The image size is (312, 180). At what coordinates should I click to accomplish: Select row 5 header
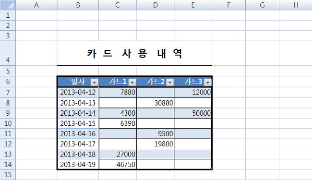[8, 71]
